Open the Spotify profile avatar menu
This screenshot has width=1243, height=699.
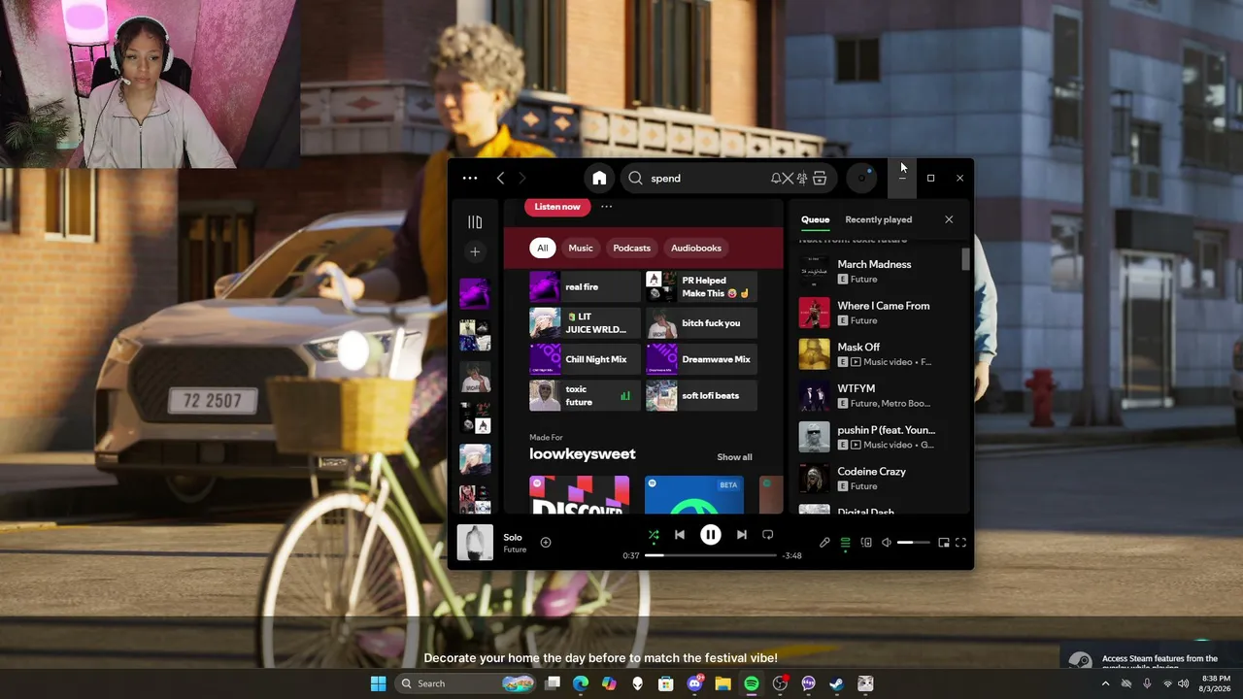click(x=861, y=179)
